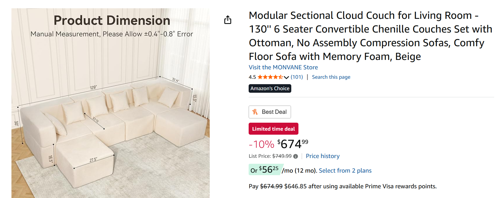Click the info icon next to List Price
497x198 pixels.
pos(296,156)
